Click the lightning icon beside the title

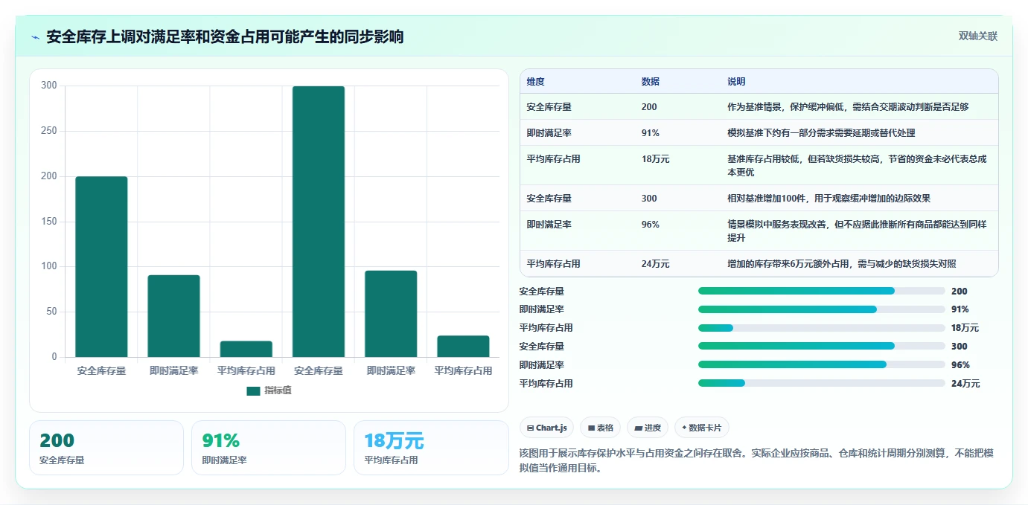point(35,37)
